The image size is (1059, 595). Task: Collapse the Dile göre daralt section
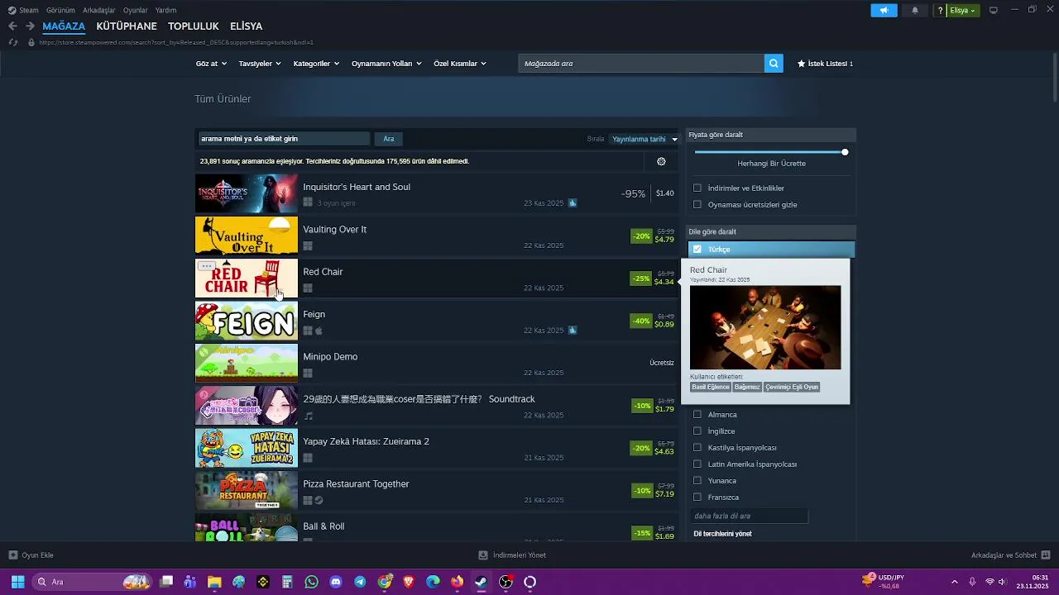click(x=771, y=231)
